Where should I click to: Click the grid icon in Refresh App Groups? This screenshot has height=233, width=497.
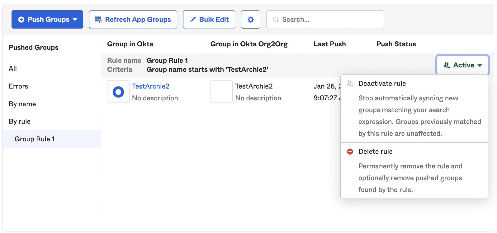click(x=98, y=20)
